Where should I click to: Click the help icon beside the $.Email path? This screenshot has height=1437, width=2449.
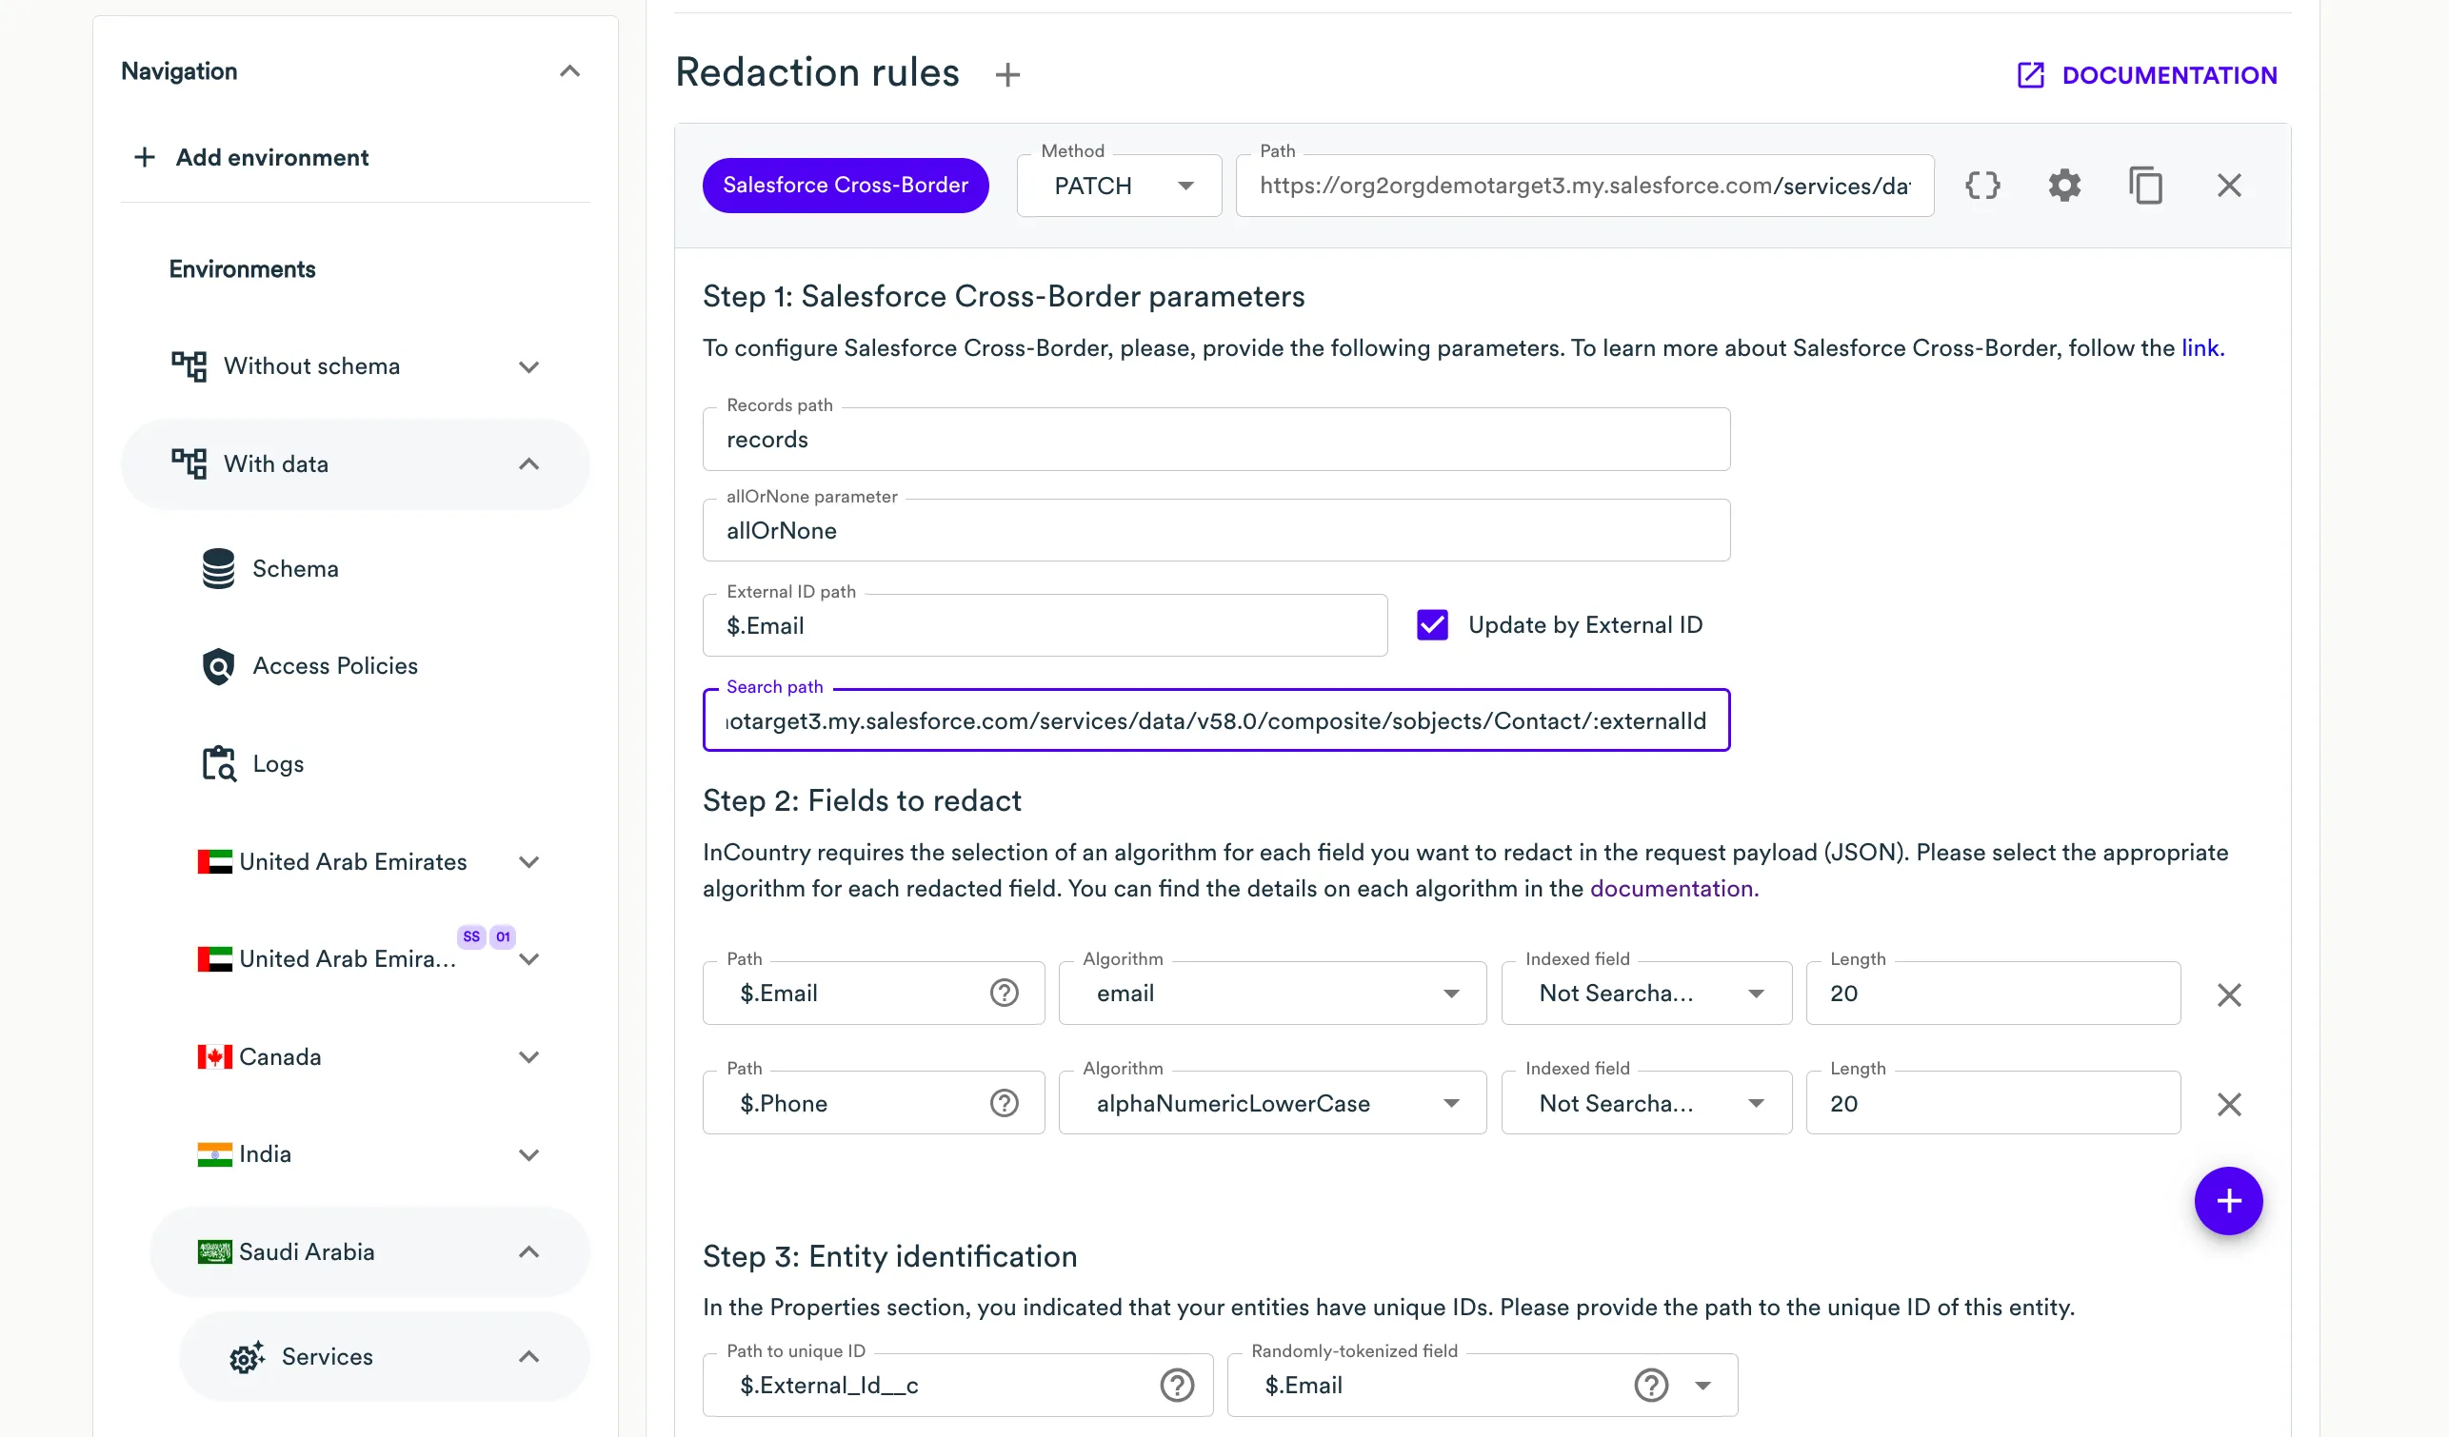click(1003, 992)
